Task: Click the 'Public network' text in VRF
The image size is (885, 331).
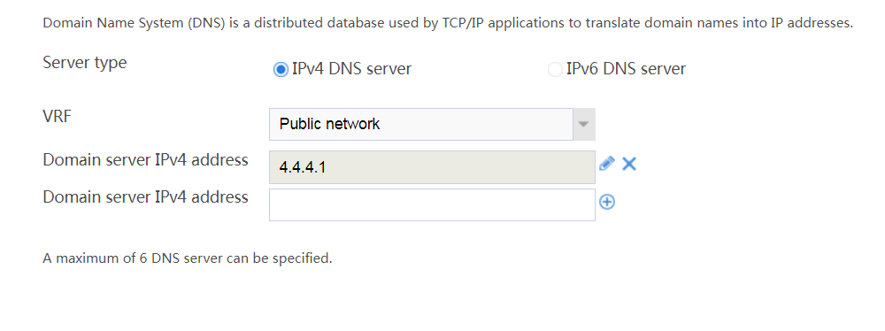Action: (x=329, y=124)
